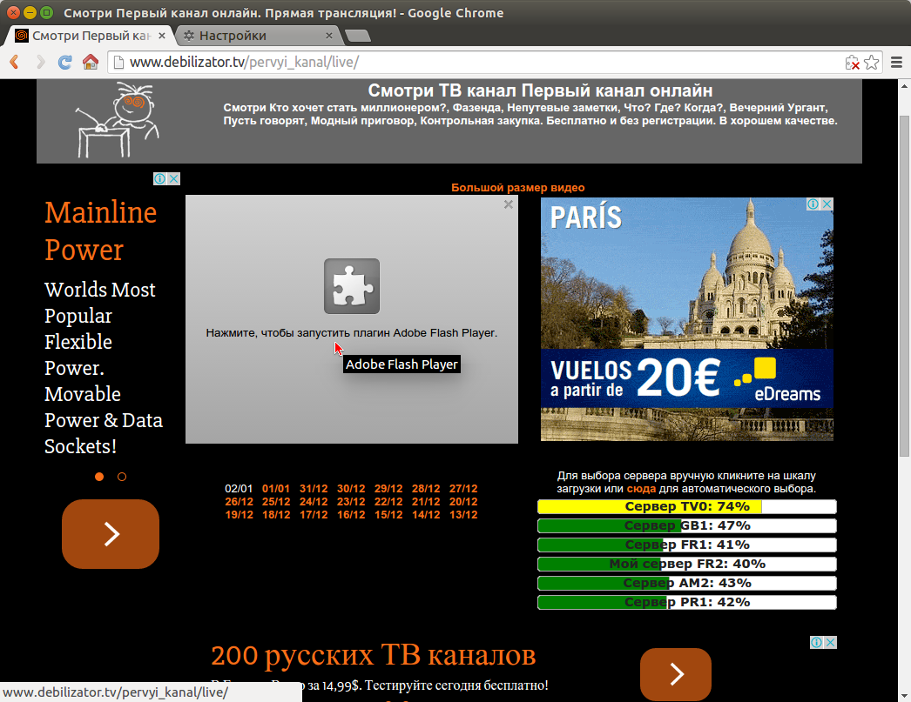Select the first ad carousel dot

(x=99, y=477)
